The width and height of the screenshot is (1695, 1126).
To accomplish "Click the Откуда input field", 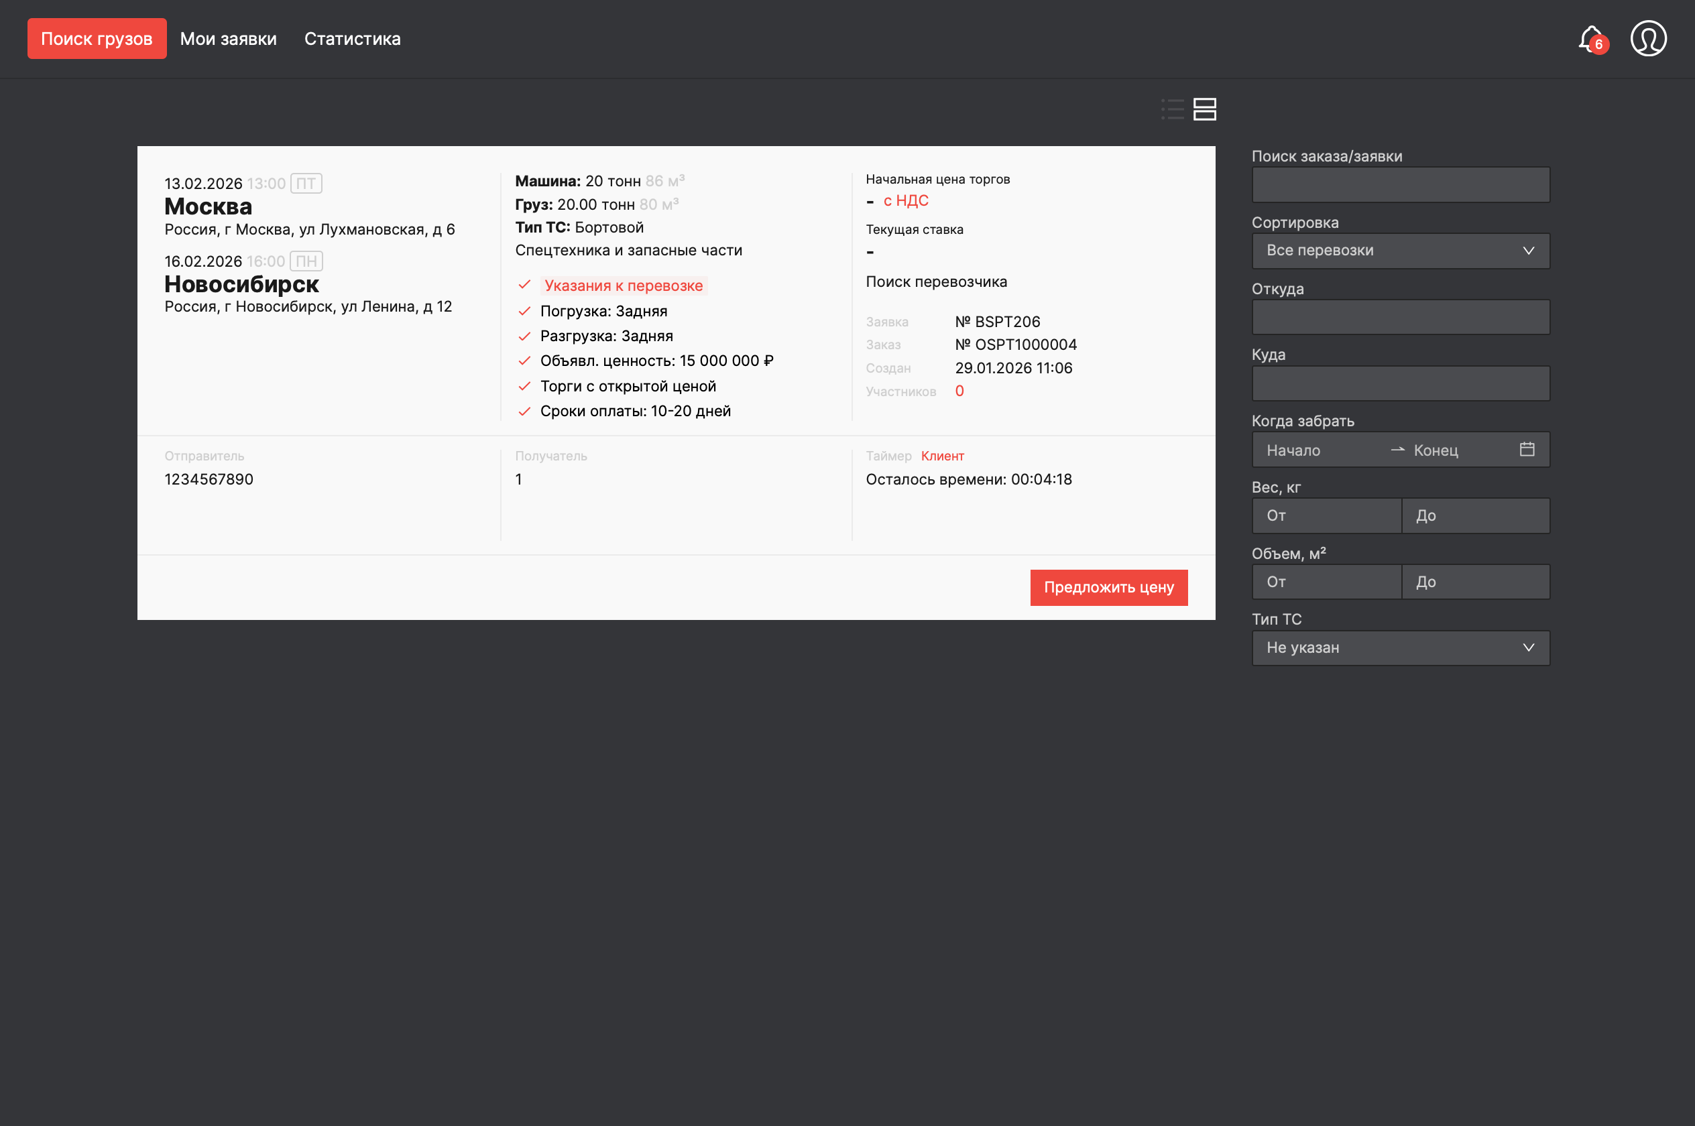I will pos(1400,318).
